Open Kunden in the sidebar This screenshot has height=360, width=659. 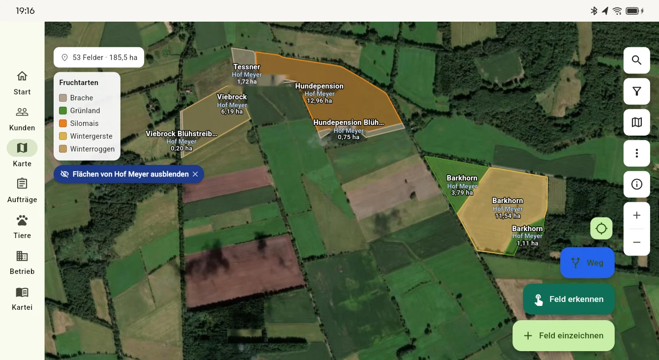[22, 119]
